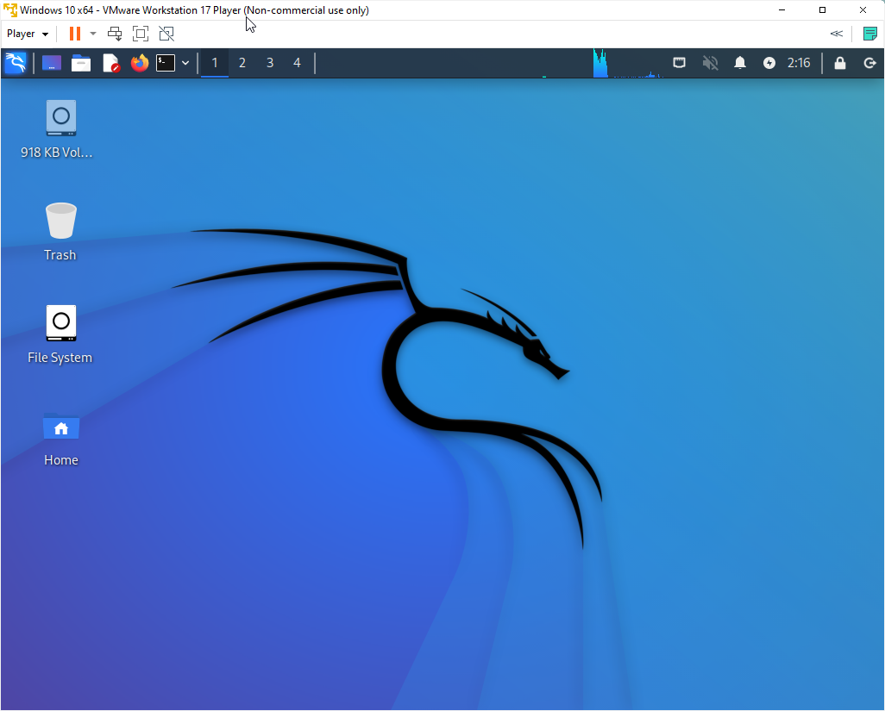Screen dimensions: 885x711
Task: Launch the text editor panel icon
Action: click(111, 63)
